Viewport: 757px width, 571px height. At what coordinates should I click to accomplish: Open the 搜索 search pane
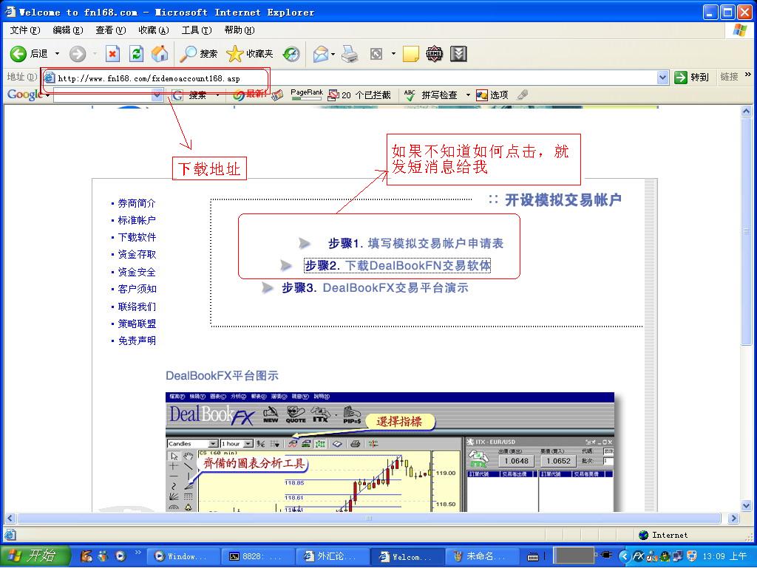tap(198, 53)
